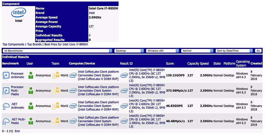Click the World team icon in the .NET Arithmetic row
The height and width of the screenshot is (135, 265).
tap(56, 106)
